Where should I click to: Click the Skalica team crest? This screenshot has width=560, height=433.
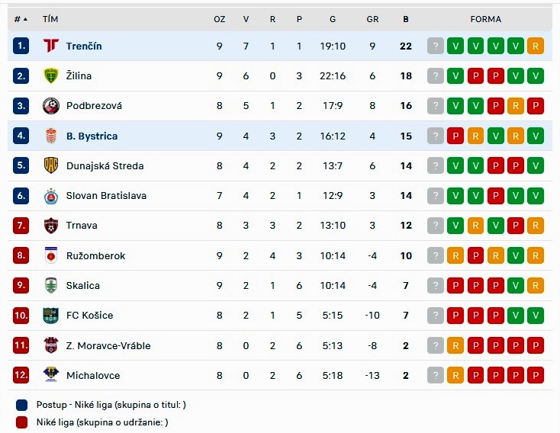50,285
